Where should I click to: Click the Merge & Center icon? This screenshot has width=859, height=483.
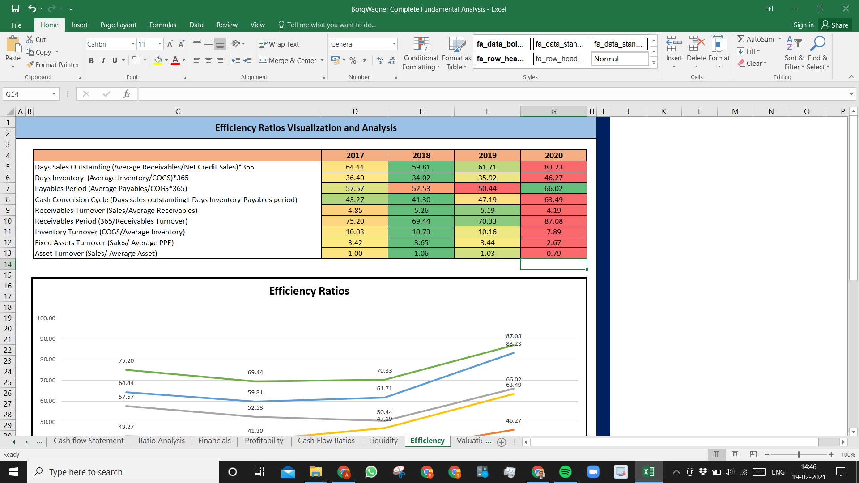[x=263, y=60]
